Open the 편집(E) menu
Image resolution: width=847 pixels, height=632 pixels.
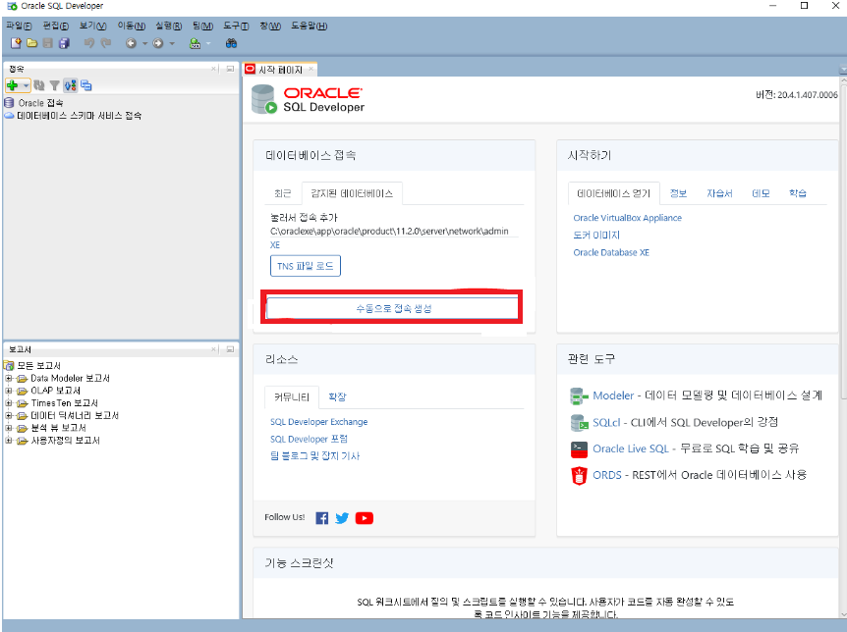(x=56, y=26)
